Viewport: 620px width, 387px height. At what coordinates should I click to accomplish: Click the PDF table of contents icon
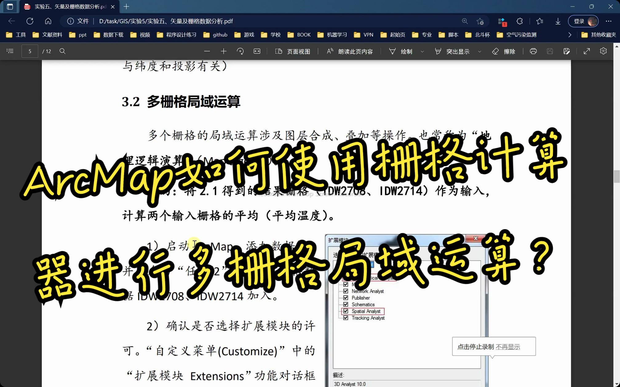pyautogui.click(x=10, y=51)
